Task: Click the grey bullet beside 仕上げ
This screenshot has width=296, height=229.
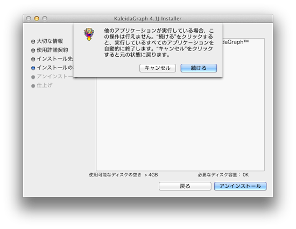Action: click(33, 86)
